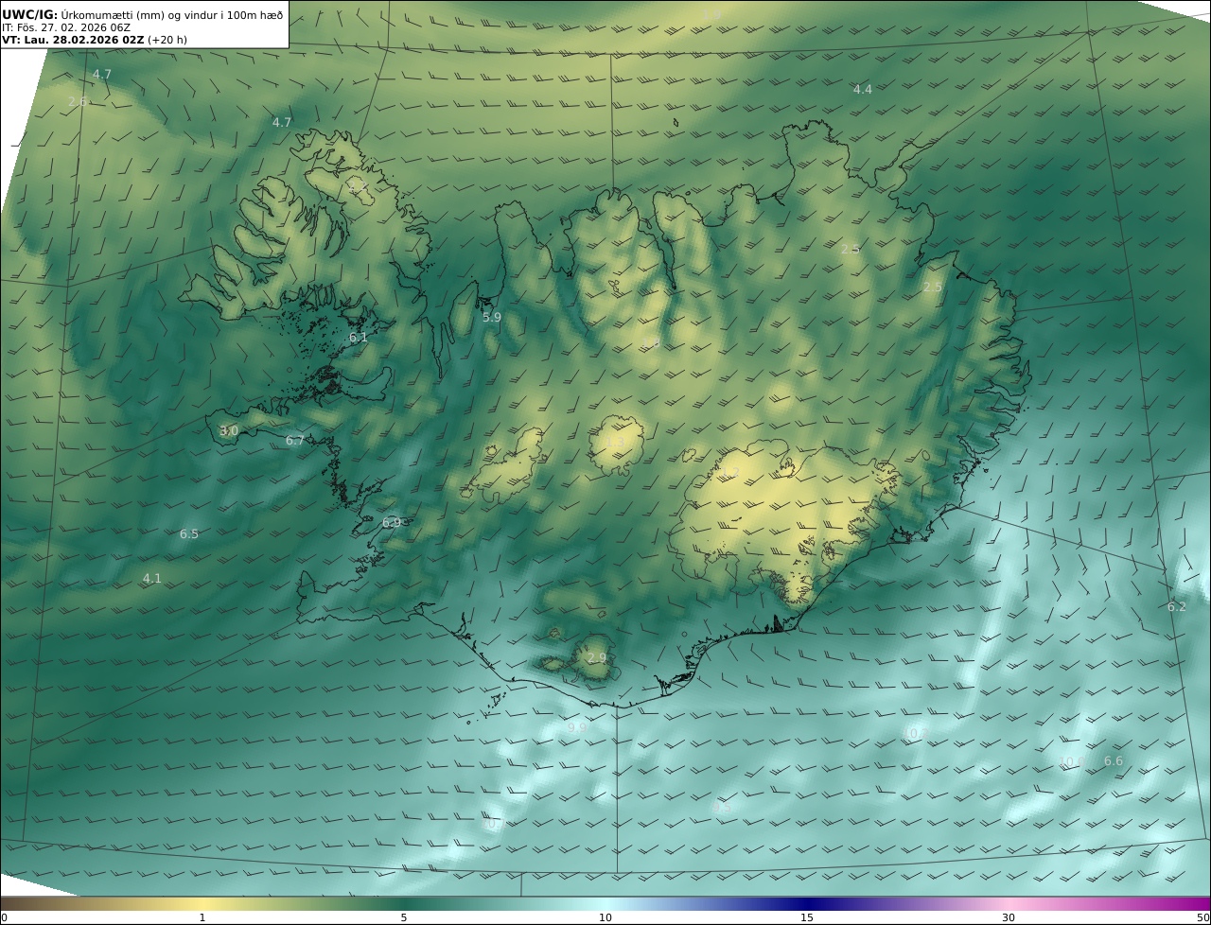The image size is (1211, 925).
Task: Click the colorbar tick label 15
Action: pos(807,917)
